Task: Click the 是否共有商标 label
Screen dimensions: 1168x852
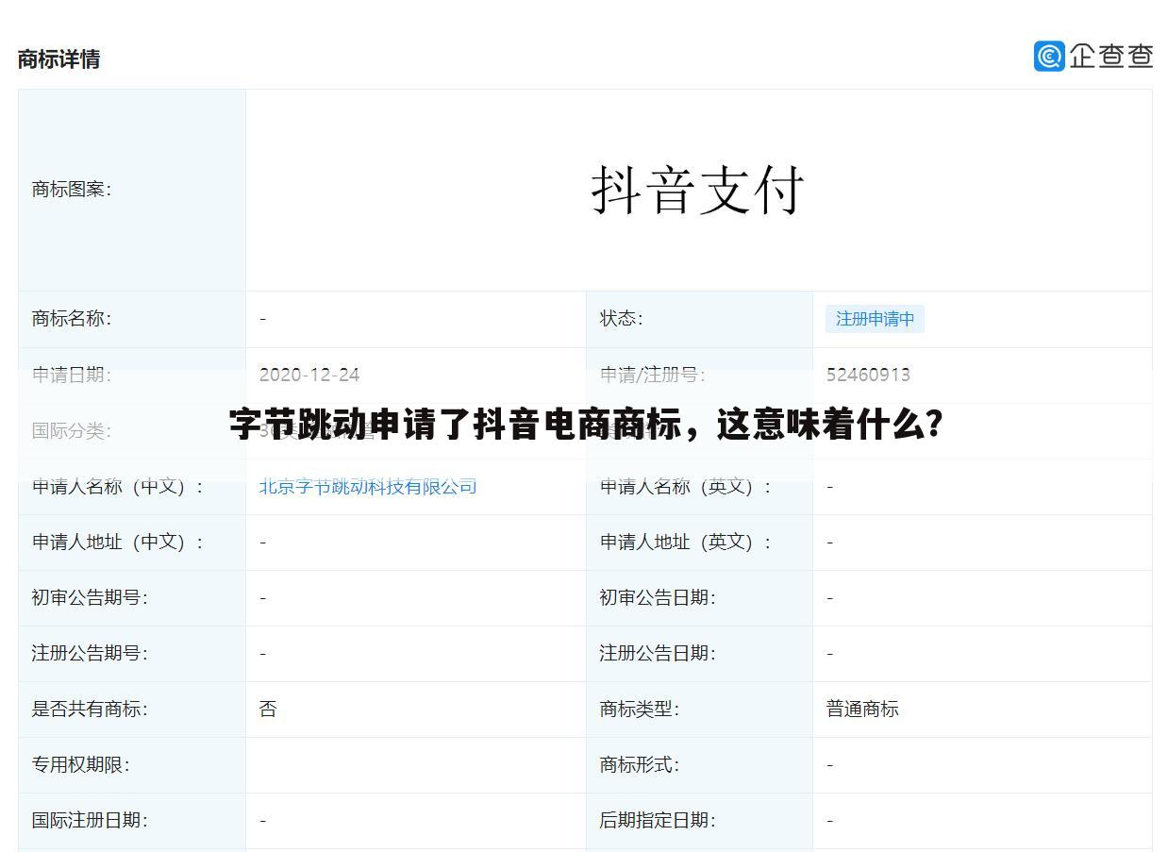Action: coord(90,710)
